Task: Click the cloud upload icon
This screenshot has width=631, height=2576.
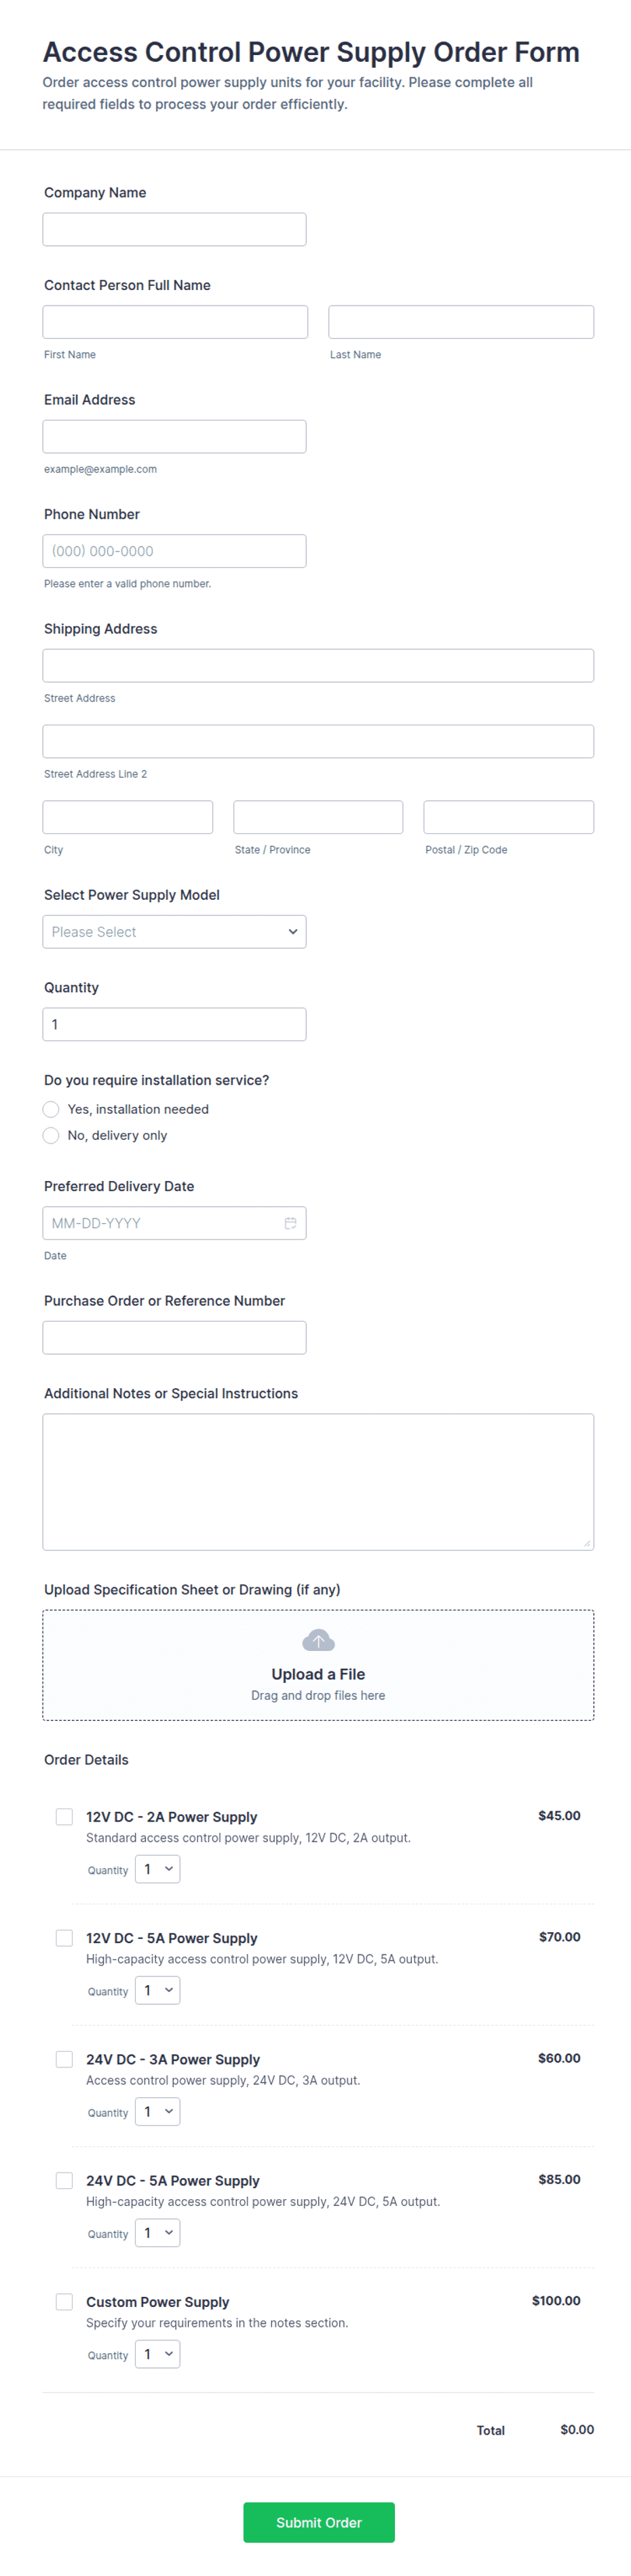Action: click(x=318, y=1640)
